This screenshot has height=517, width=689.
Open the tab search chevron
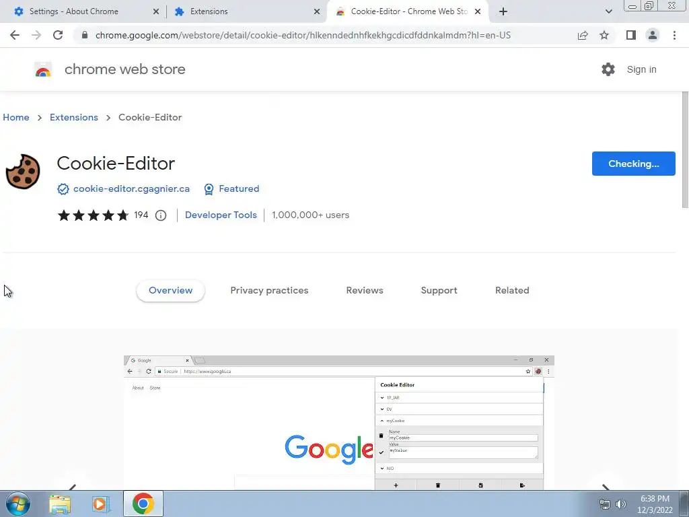click(x=608, y=11)
